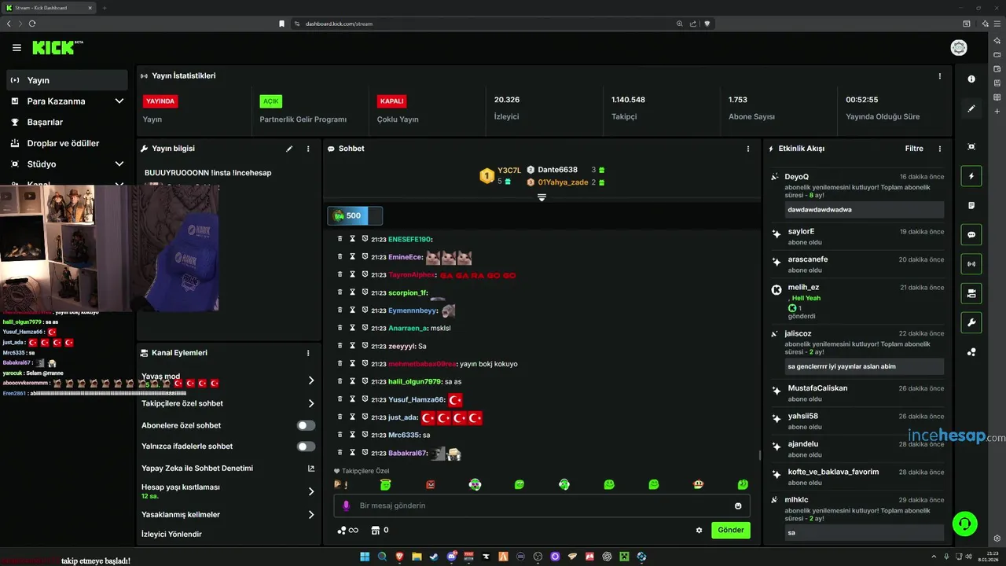1006x566 pixels.
Task: Open the emoji picker in message box
Action: click(738, 505)
